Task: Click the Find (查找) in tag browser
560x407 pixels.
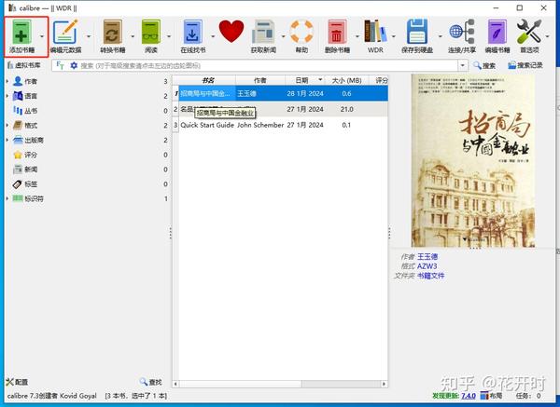Action: (150, 382)
